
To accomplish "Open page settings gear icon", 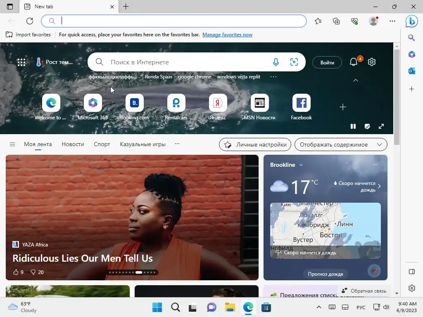I will click(372, 62).
